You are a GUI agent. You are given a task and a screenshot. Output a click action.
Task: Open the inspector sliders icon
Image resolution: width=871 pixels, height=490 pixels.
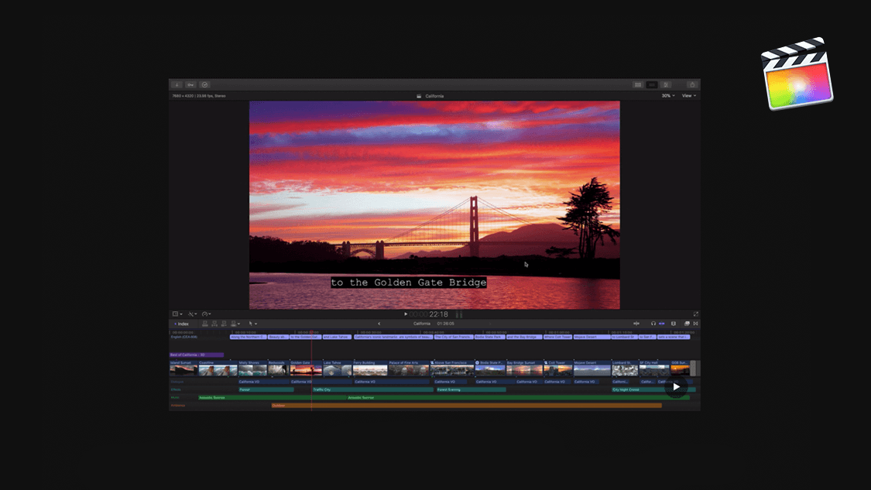point(666,85)
